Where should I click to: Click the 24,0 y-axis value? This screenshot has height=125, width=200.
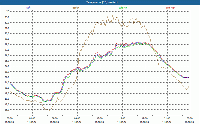pyautogui.click(x=7, y=66)
